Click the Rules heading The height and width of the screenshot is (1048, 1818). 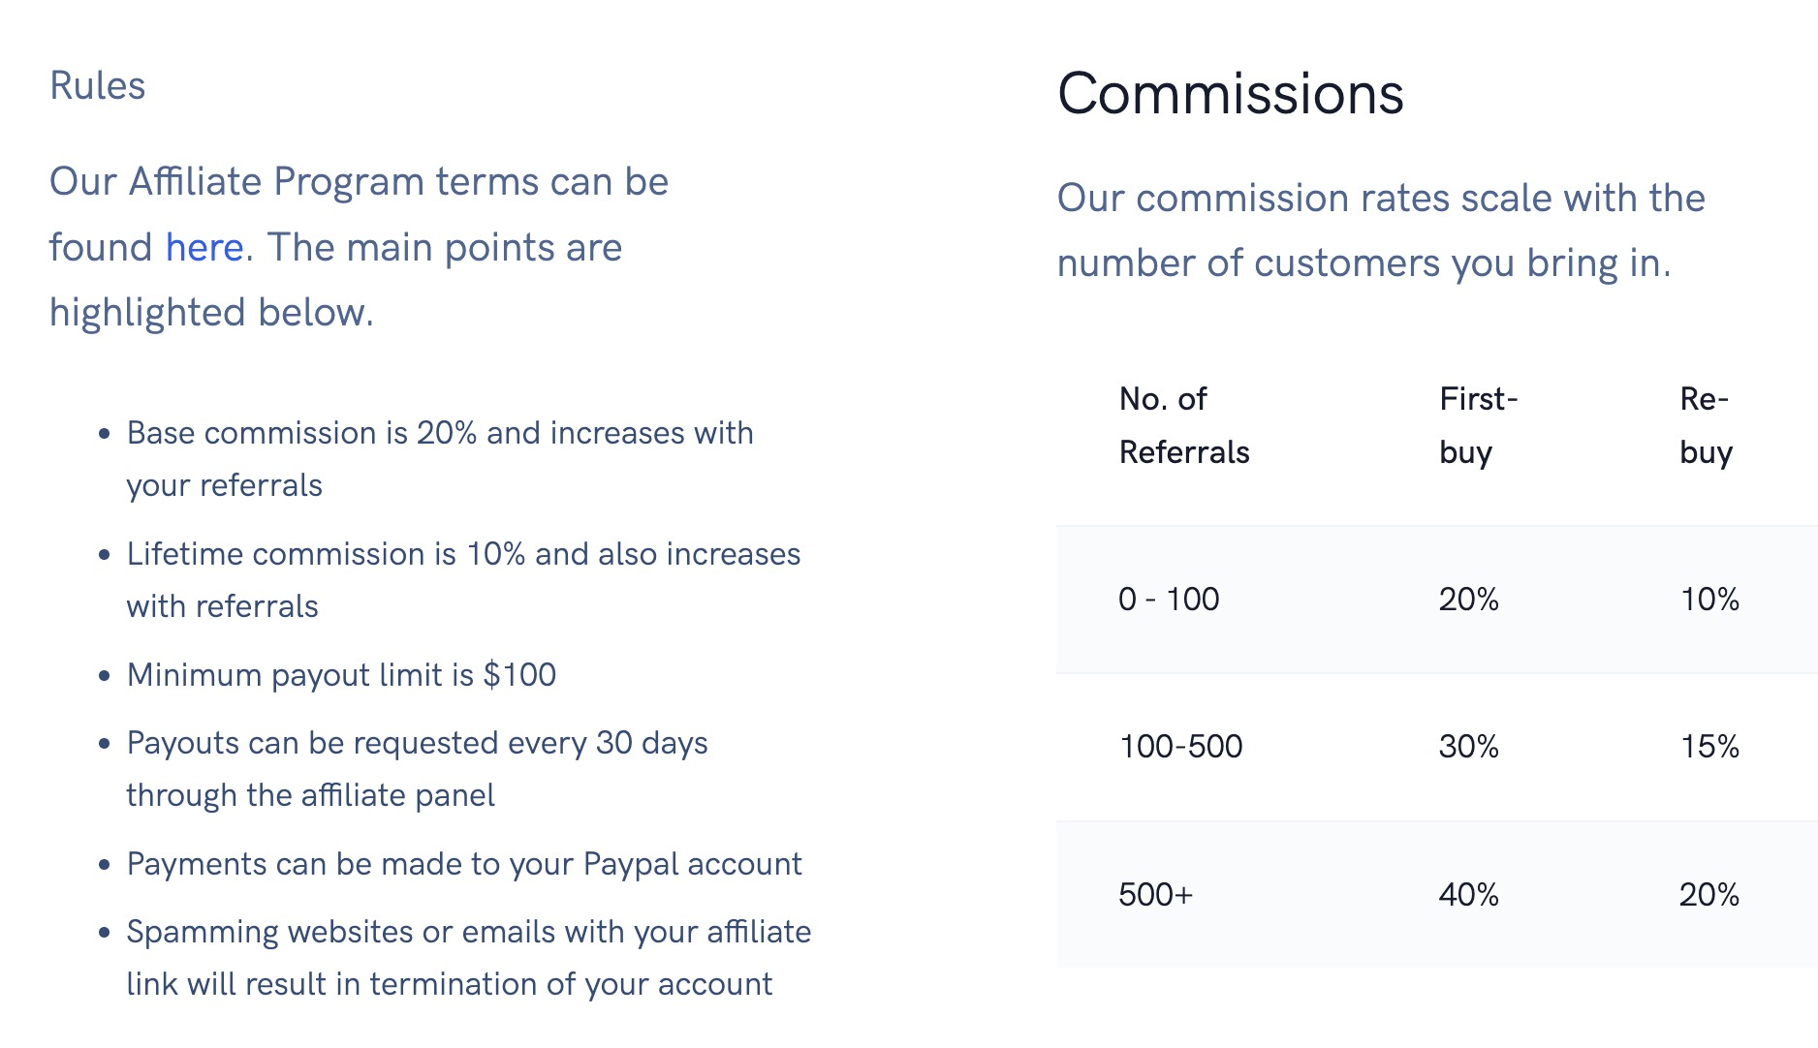(x=97, y=86)
